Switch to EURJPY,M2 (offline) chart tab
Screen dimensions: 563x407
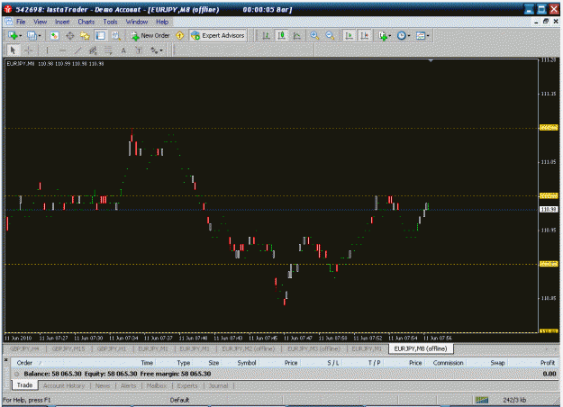click(x=248, y=348)
